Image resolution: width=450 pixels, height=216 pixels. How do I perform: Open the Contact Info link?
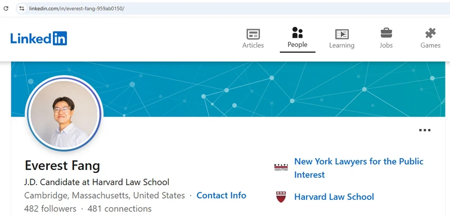coord(221,195)
